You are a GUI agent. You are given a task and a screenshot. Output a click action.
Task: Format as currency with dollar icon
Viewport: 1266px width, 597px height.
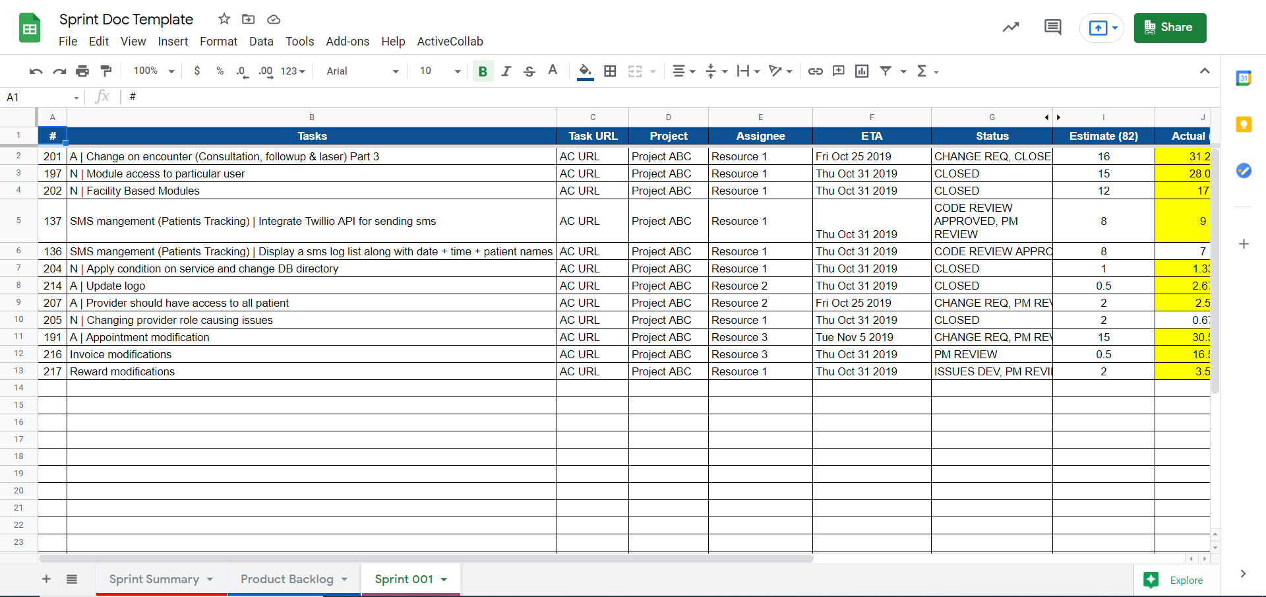[x=197, y=71]
